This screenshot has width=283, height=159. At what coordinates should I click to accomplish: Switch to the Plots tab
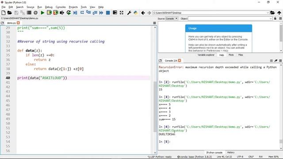pos(231,55)
